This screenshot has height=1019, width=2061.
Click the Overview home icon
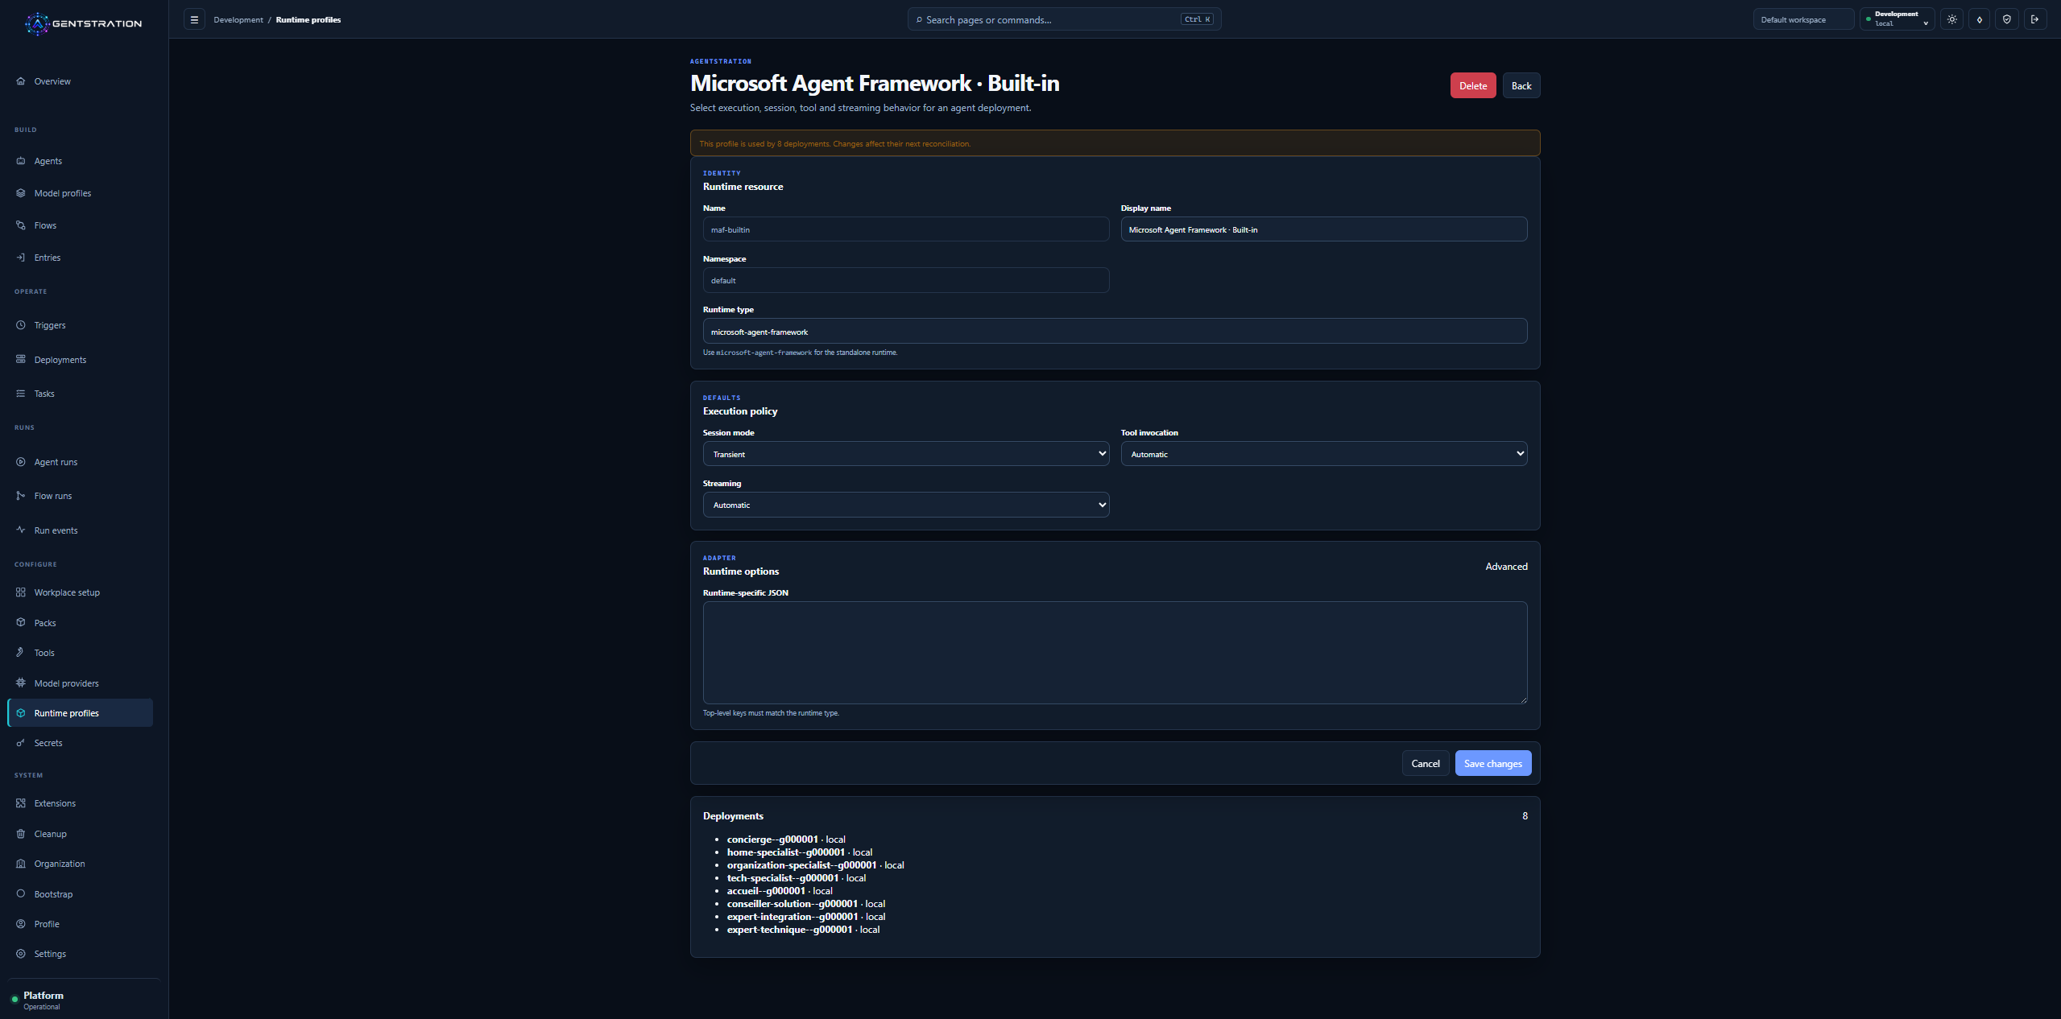[21, 81]
